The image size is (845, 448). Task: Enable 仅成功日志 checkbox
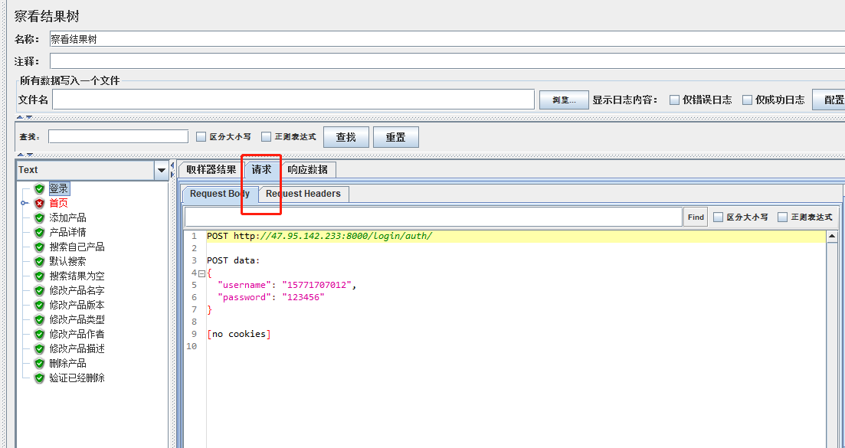coord(747,100)
